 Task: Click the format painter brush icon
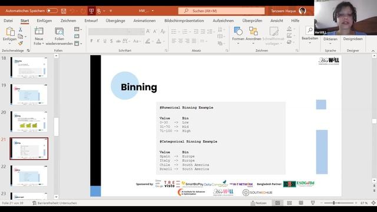(21, 43)
